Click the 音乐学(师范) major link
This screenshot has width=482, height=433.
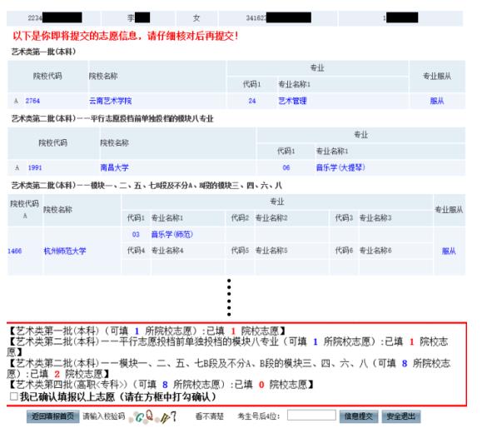coord(172,234)
